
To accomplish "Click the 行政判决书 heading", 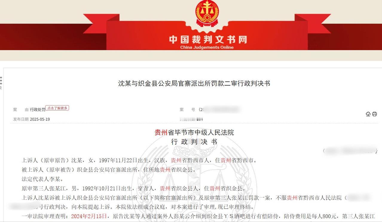I will 194,142.
